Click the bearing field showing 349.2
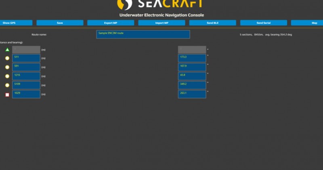The width and height of the screenshot is (323, 170). 192,85
